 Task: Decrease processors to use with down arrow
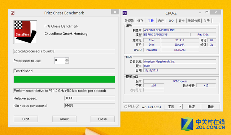click(x=67, y=62)
